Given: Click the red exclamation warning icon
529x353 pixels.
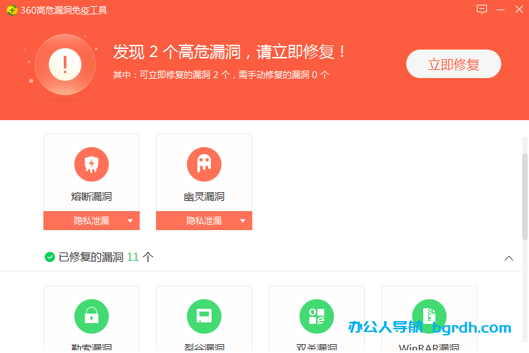Looking at the screenshot, I should point(65,64).
